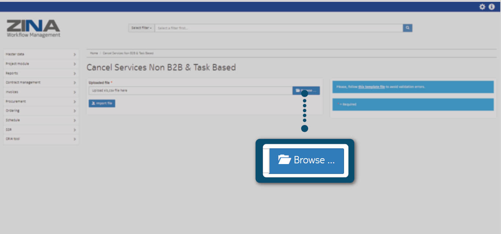Click the Home breadcrumb link
The width and height of the screenshot is (501, 234).
[x=94, y=53]
